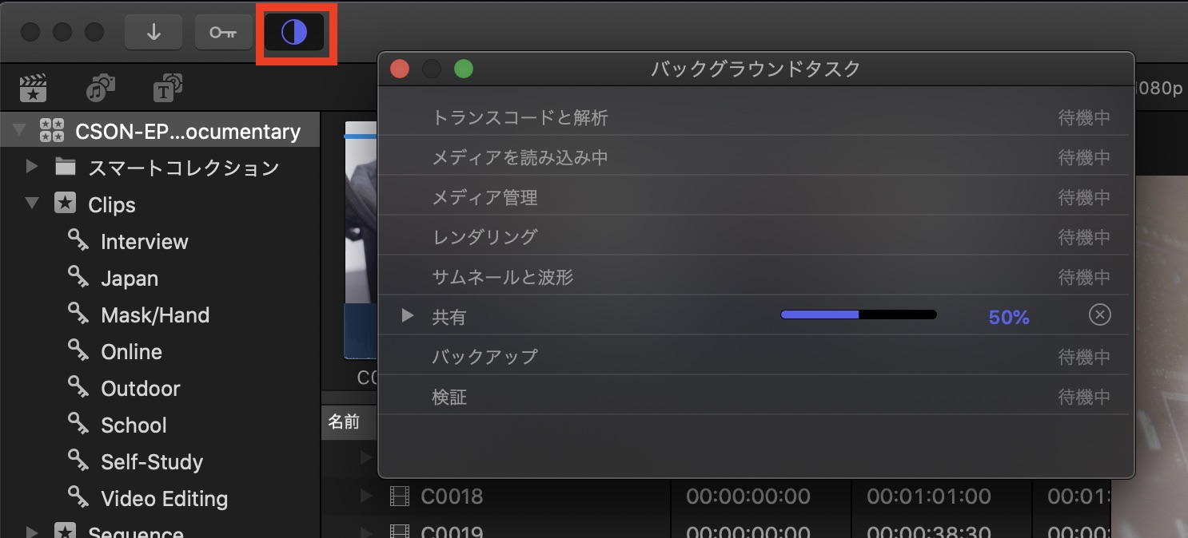1188x538 pixels.
Task: Expand the C0019 clip disclosure triangle
Action: (366, 532)
